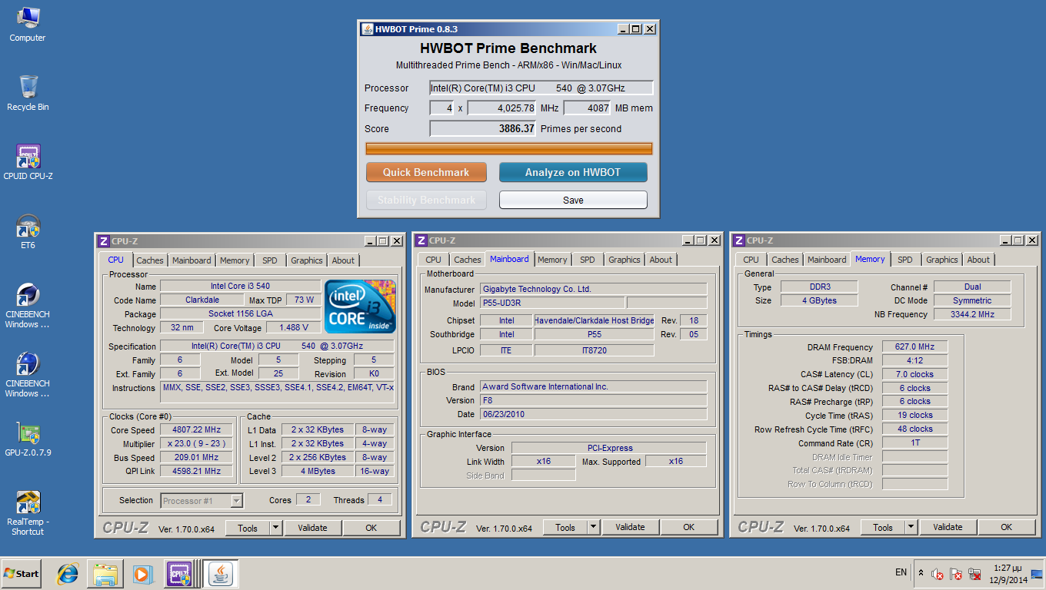Select CPU tab in Memory CPU-Z window
This screenshot has height=590, width=1046.
click(x=751, y=260)
